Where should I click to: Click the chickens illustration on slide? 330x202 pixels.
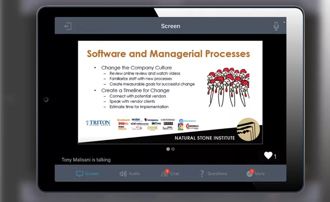tap(228, 87)
